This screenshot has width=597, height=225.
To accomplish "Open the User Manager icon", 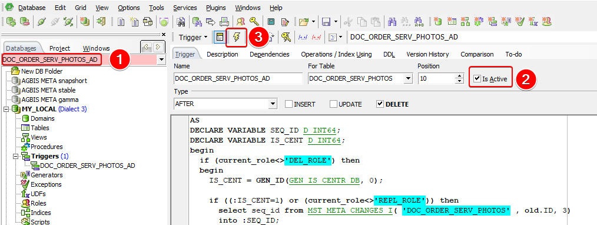I will [241, 21].
